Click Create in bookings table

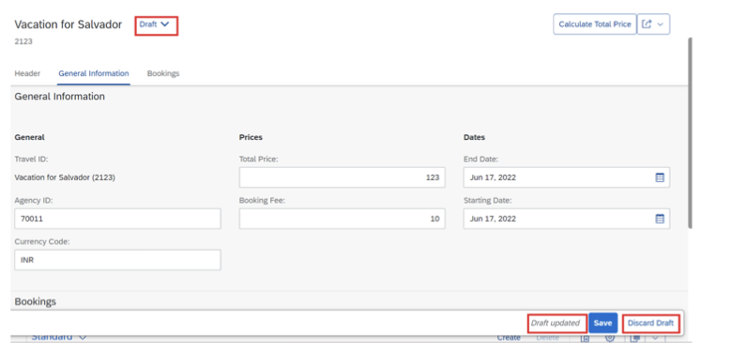pos(509,338)
